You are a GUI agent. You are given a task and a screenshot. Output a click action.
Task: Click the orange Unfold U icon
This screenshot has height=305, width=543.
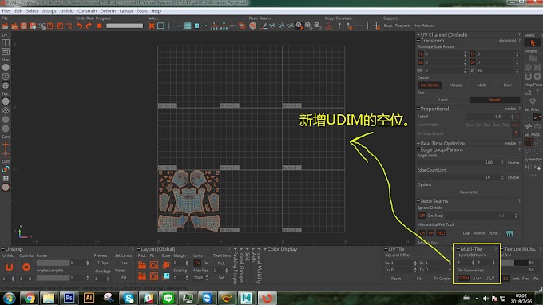pyautogui.click(x=9, y=267)
